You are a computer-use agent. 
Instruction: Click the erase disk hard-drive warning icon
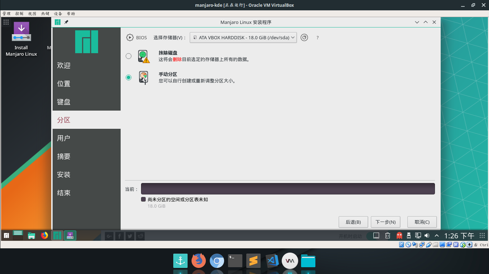pos(144,56)
